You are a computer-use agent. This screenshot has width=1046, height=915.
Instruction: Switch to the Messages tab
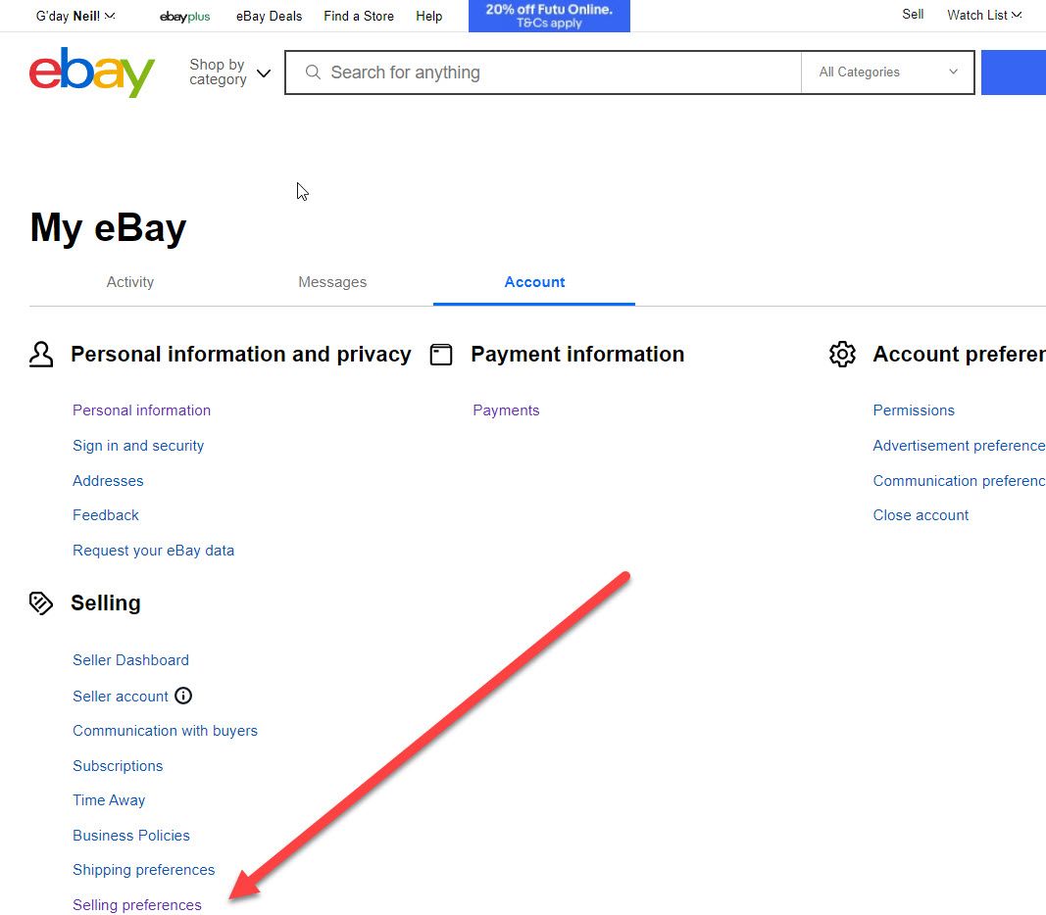click(332, 282)
